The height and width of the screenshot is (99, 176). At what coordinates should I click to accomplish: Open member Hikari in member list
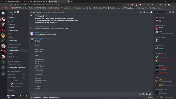coord(165,28)
